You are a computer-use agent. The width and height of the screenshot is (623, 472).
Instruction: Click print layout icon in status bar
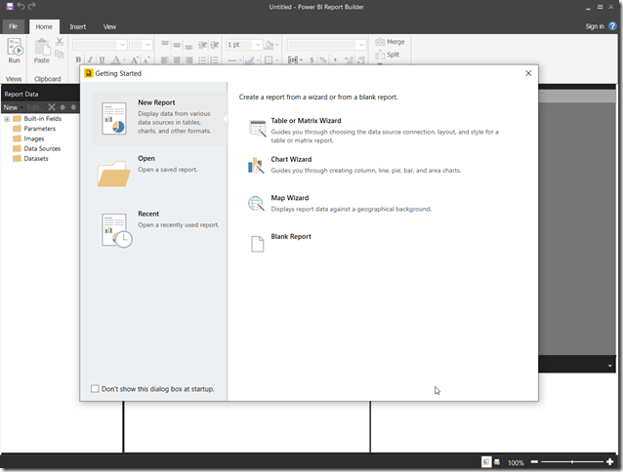click(497, 462)
